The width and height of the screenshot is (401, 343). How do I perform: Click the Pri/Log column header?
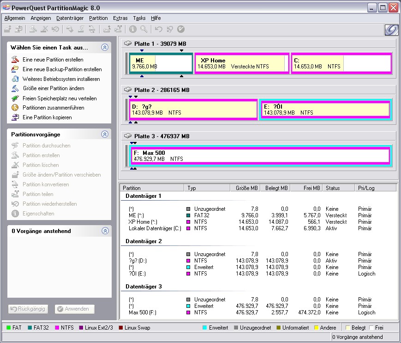[x=375, y=188]
